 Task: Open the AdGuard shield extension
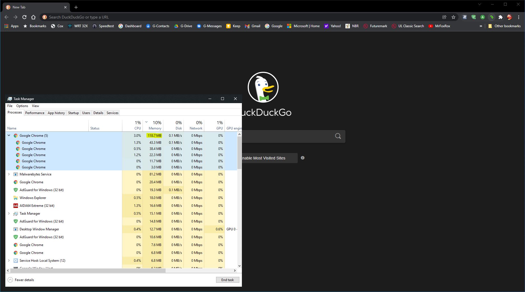click(474, 17)
